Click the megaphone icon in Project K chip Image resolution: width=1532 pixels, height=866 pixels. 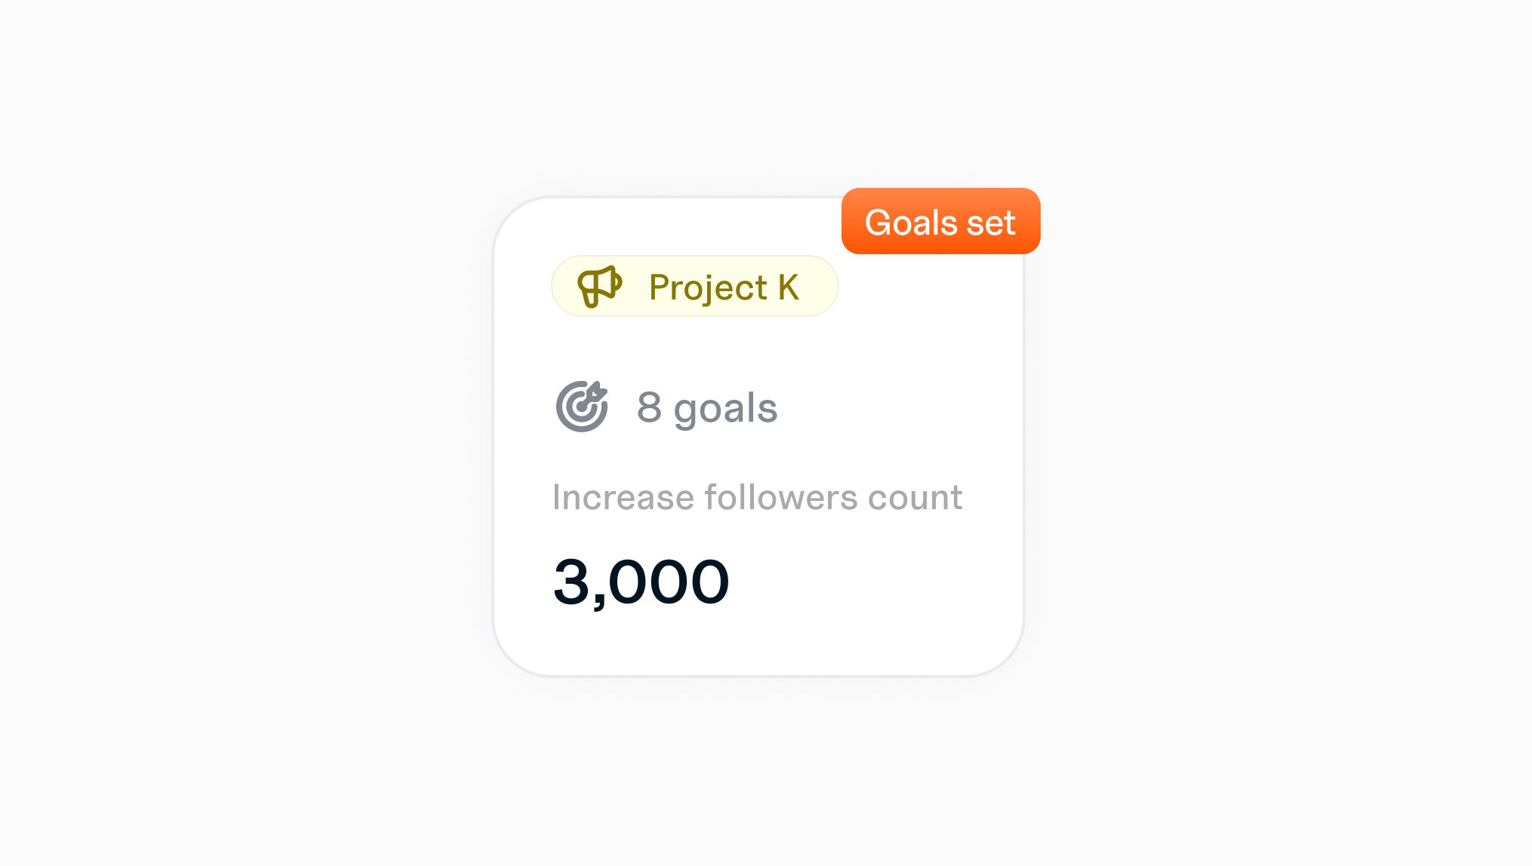600,287
